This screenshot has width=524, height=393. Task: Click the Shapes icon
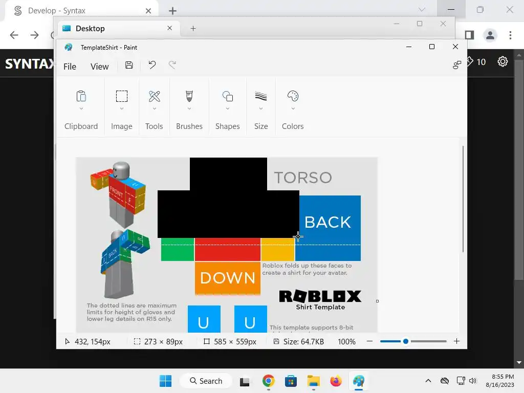coord(228,96)
